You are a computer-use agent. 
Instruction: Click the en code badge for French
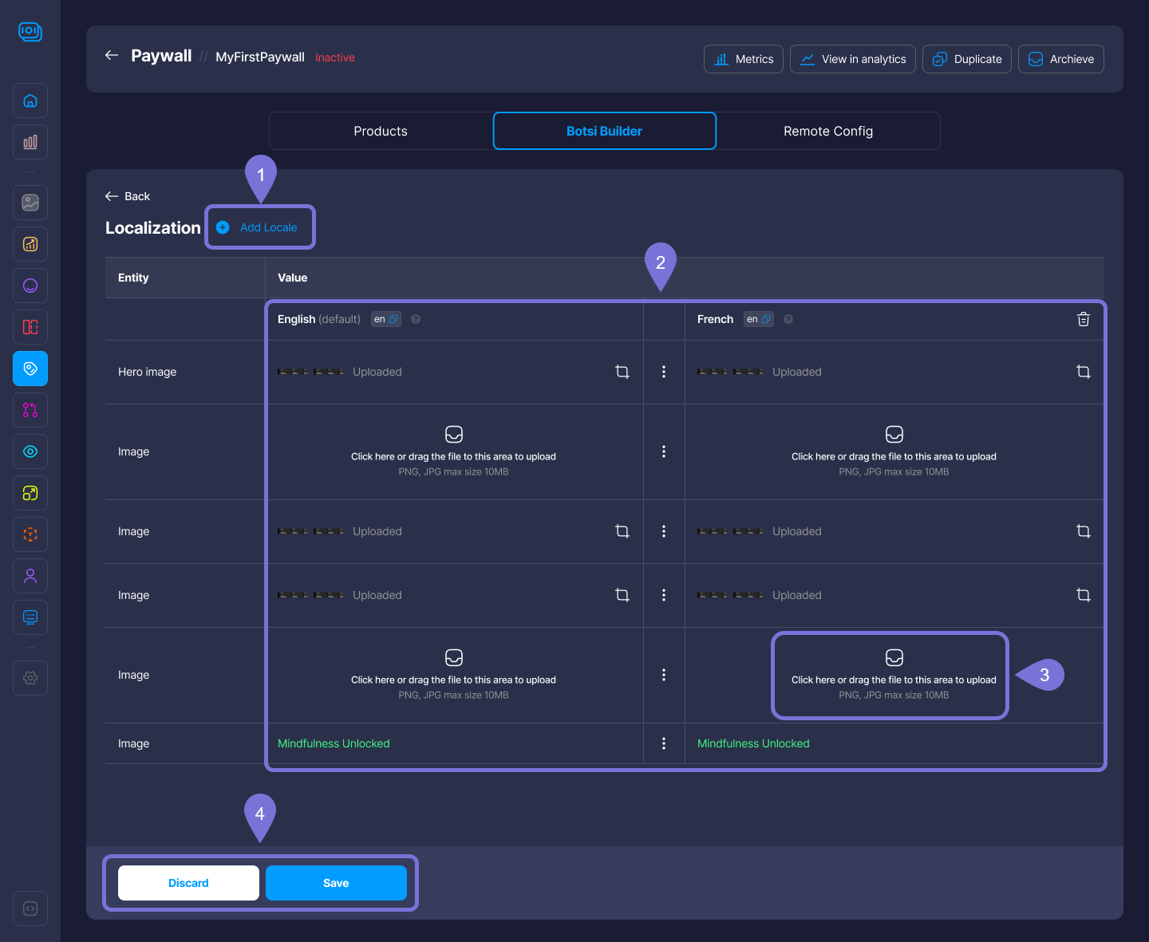pos(758,319)
